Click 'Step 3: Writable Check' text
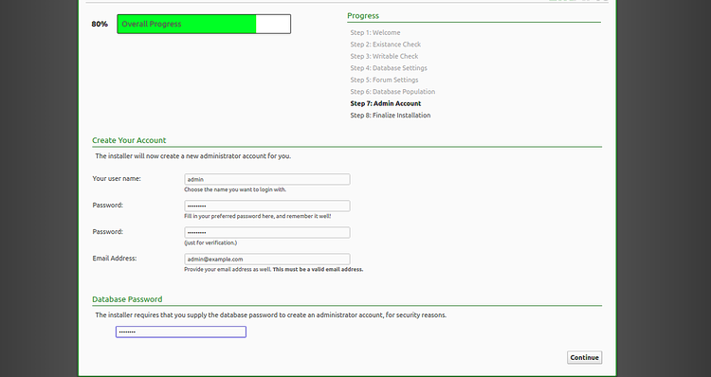This screenshot has width=711, height=377. 384,56
